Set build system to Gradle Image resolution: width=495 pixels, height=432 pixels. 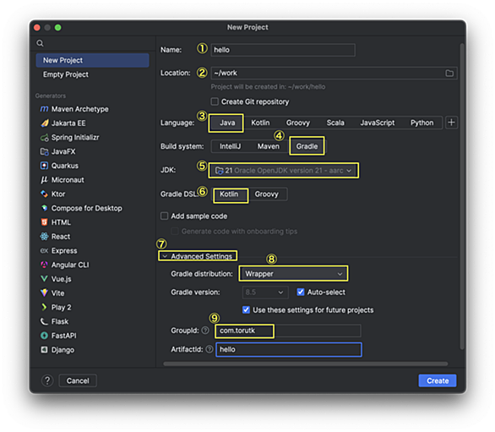click(x=307, y=146)
